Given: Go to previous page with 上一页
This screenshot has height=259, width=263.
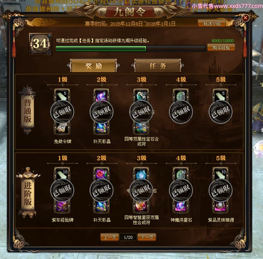Looking at the screenshot, I should coord(110,237).
